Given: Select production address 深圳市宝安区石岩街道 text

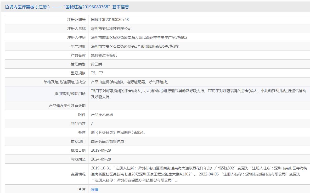Looking at the screenshot, I should tap(135, 46).
